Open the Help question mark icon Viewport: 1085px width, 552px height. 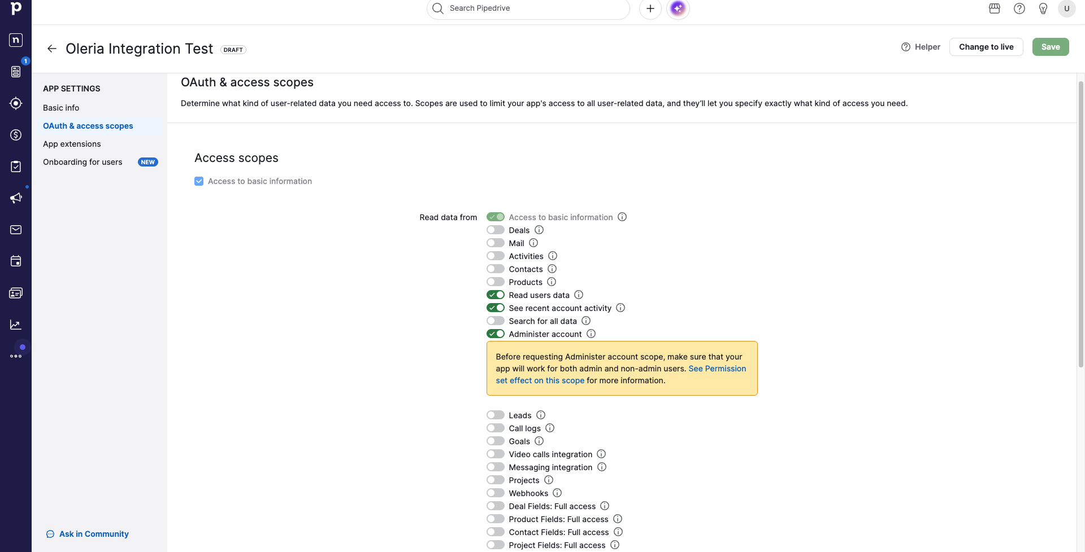pos(1019,8)
